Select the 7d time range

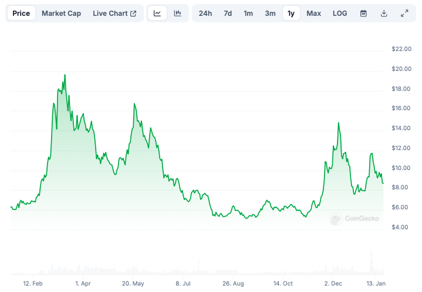[x=228, y=13]
